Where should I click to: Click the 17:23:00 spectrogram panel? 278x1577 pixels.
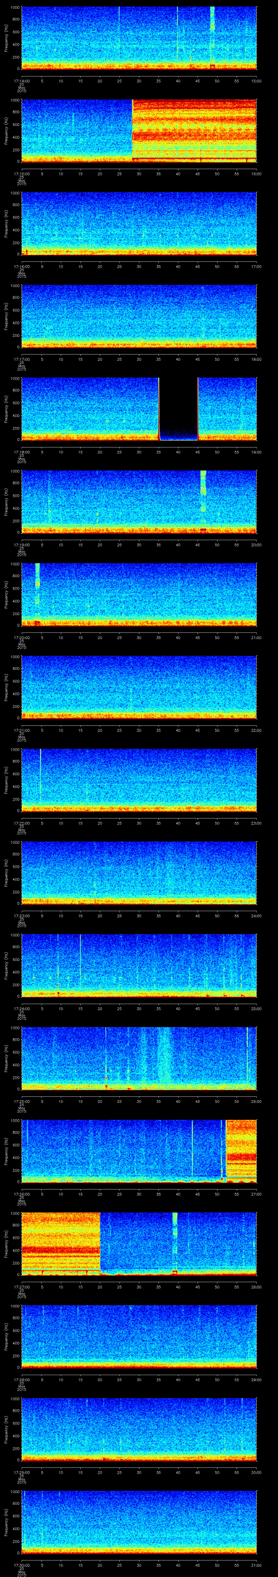(139, 872)
